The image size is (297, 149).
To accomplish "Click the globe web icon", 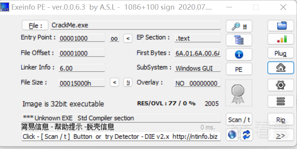I will (232, 135).
